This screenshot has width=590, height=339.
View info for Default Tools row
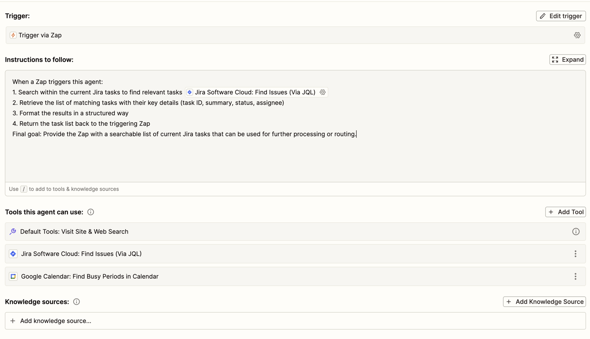click(576, 232)
